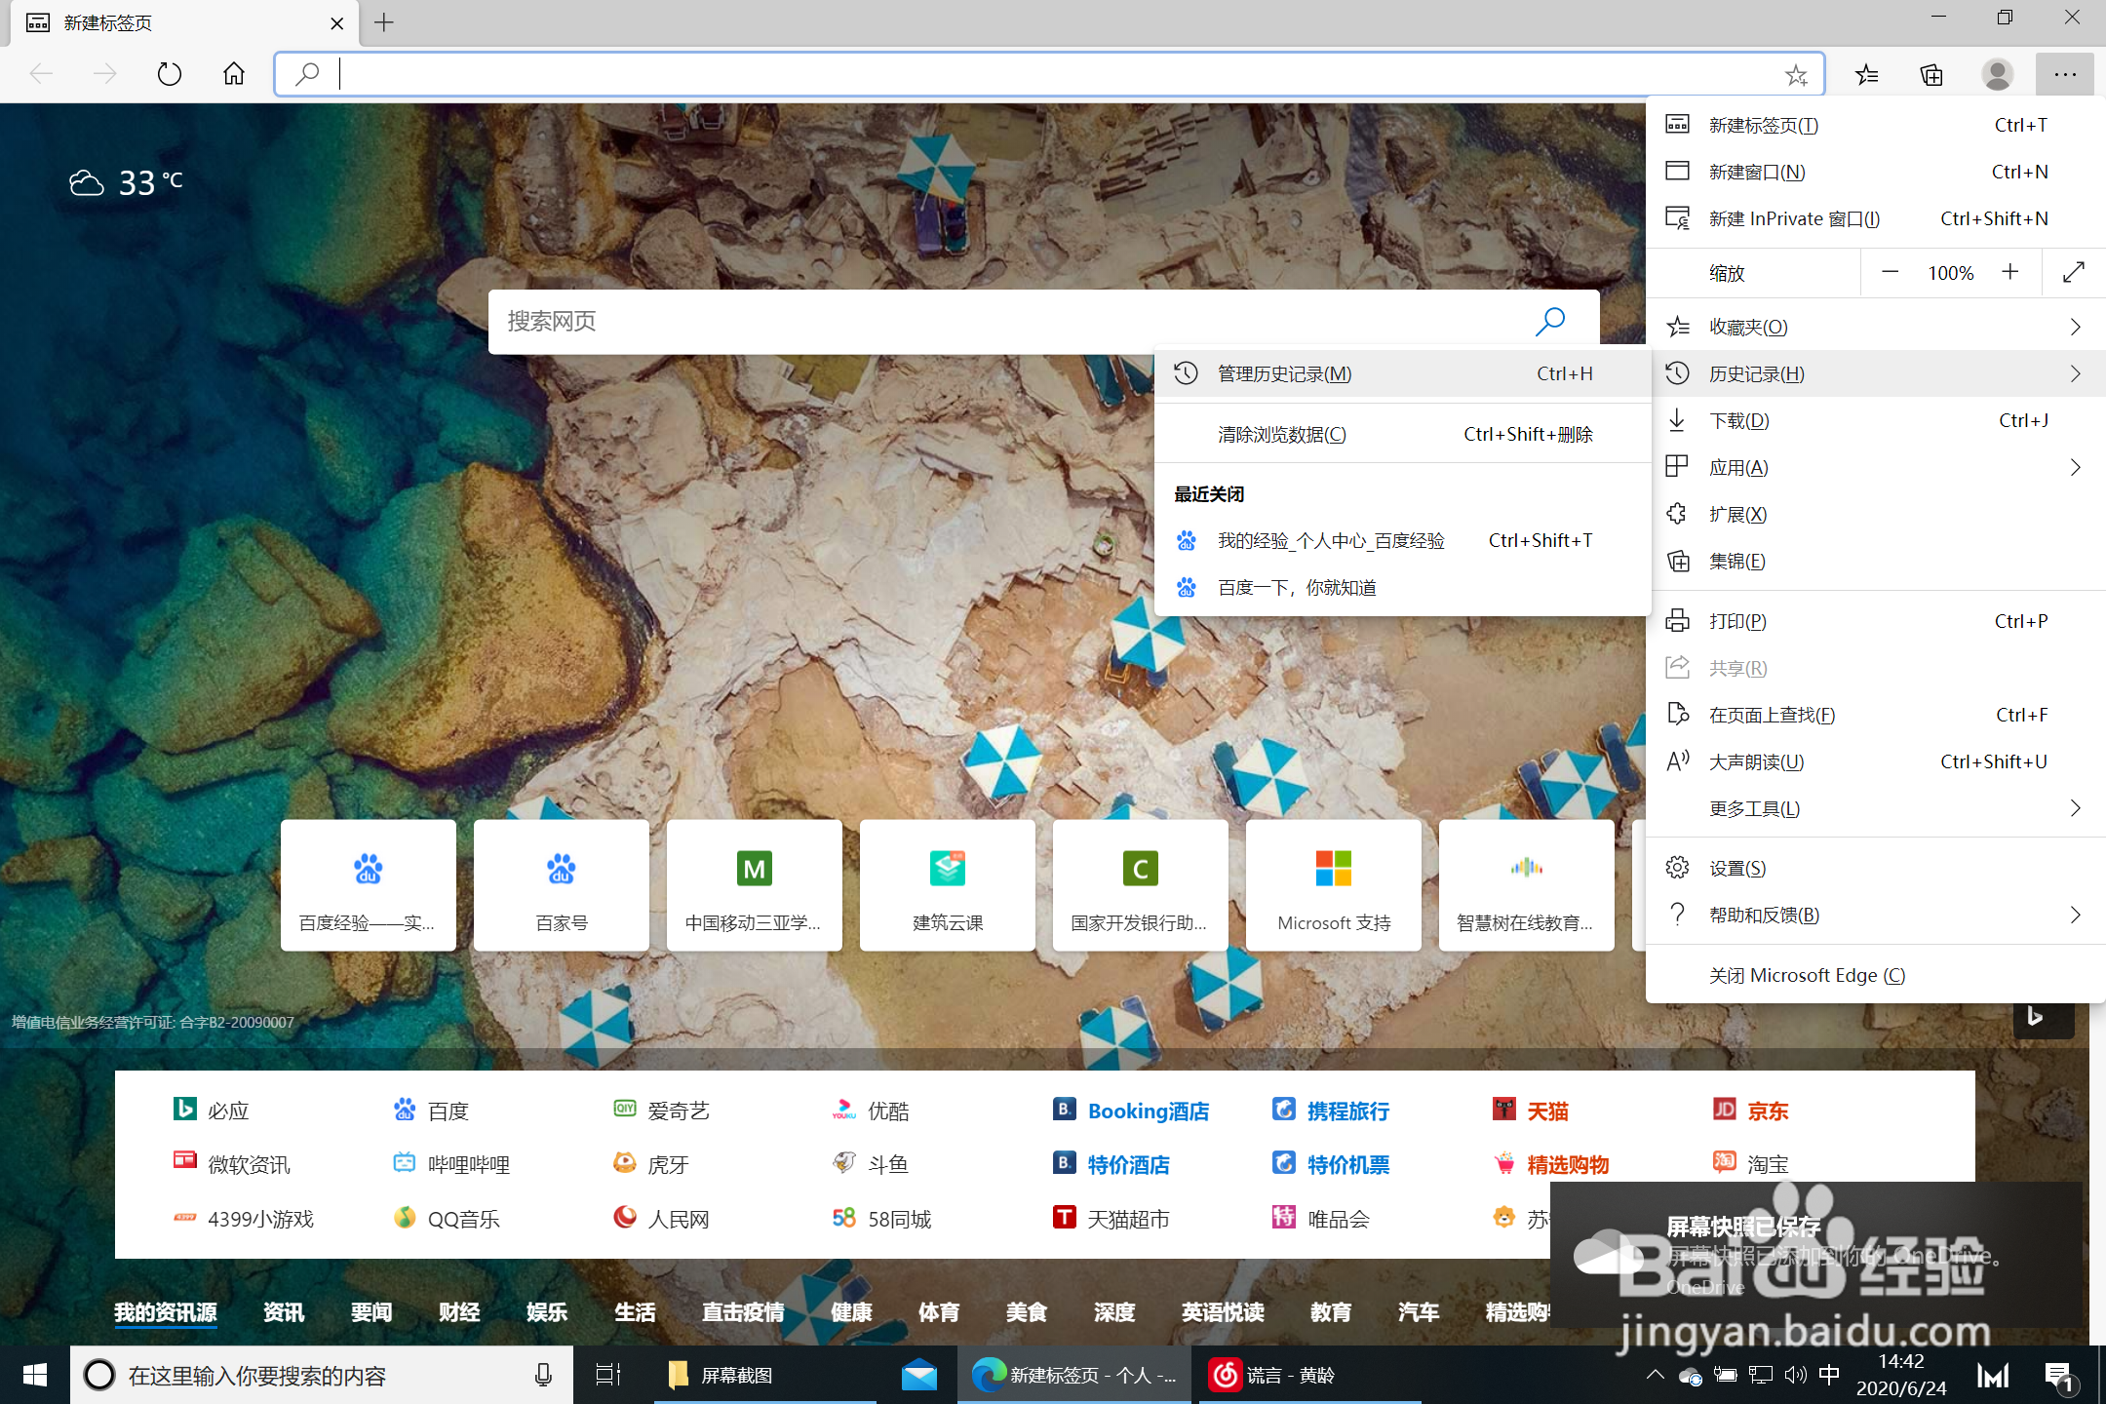This screenshot has height=1404, width=2106.
Task: Open 百家号 quick link tile
Action: 562,885
